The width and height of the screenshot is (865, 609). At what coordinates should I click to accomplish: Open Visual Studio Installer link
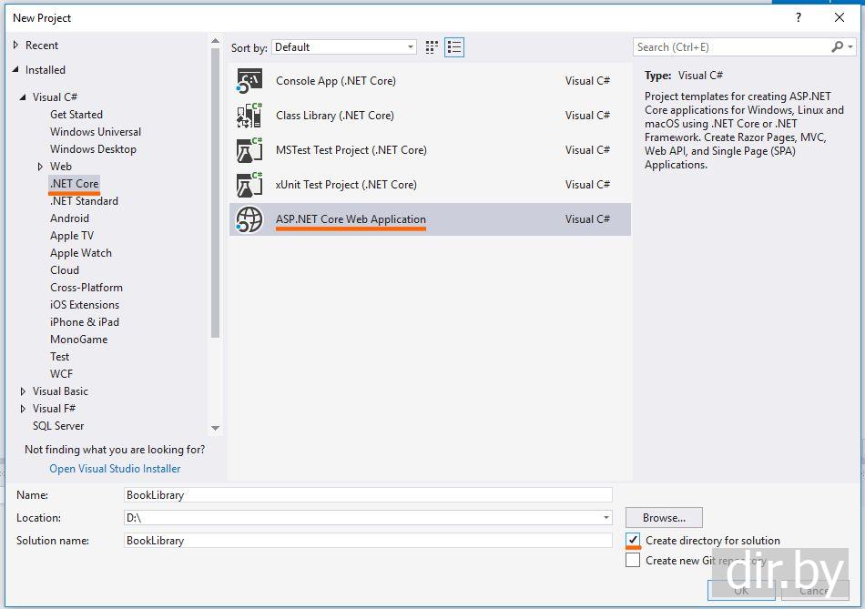pos(115,469)
